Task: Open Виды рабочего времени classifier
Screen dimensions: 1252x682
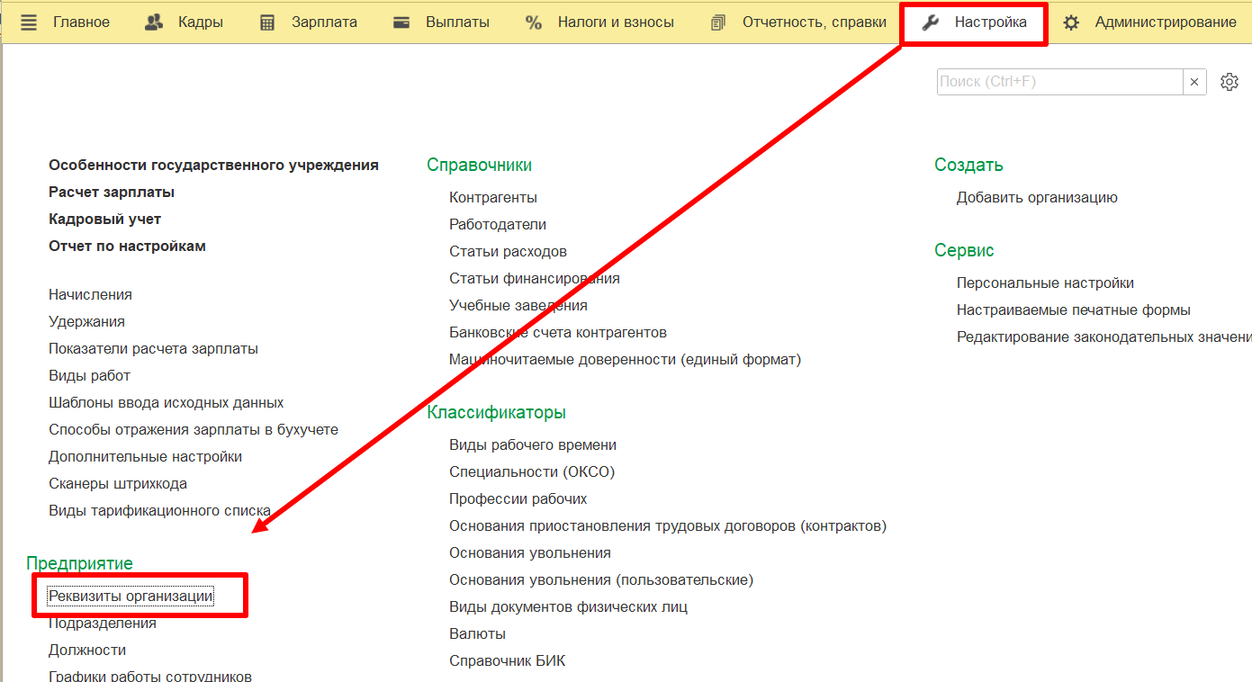Action: click(x=533, y=444)
